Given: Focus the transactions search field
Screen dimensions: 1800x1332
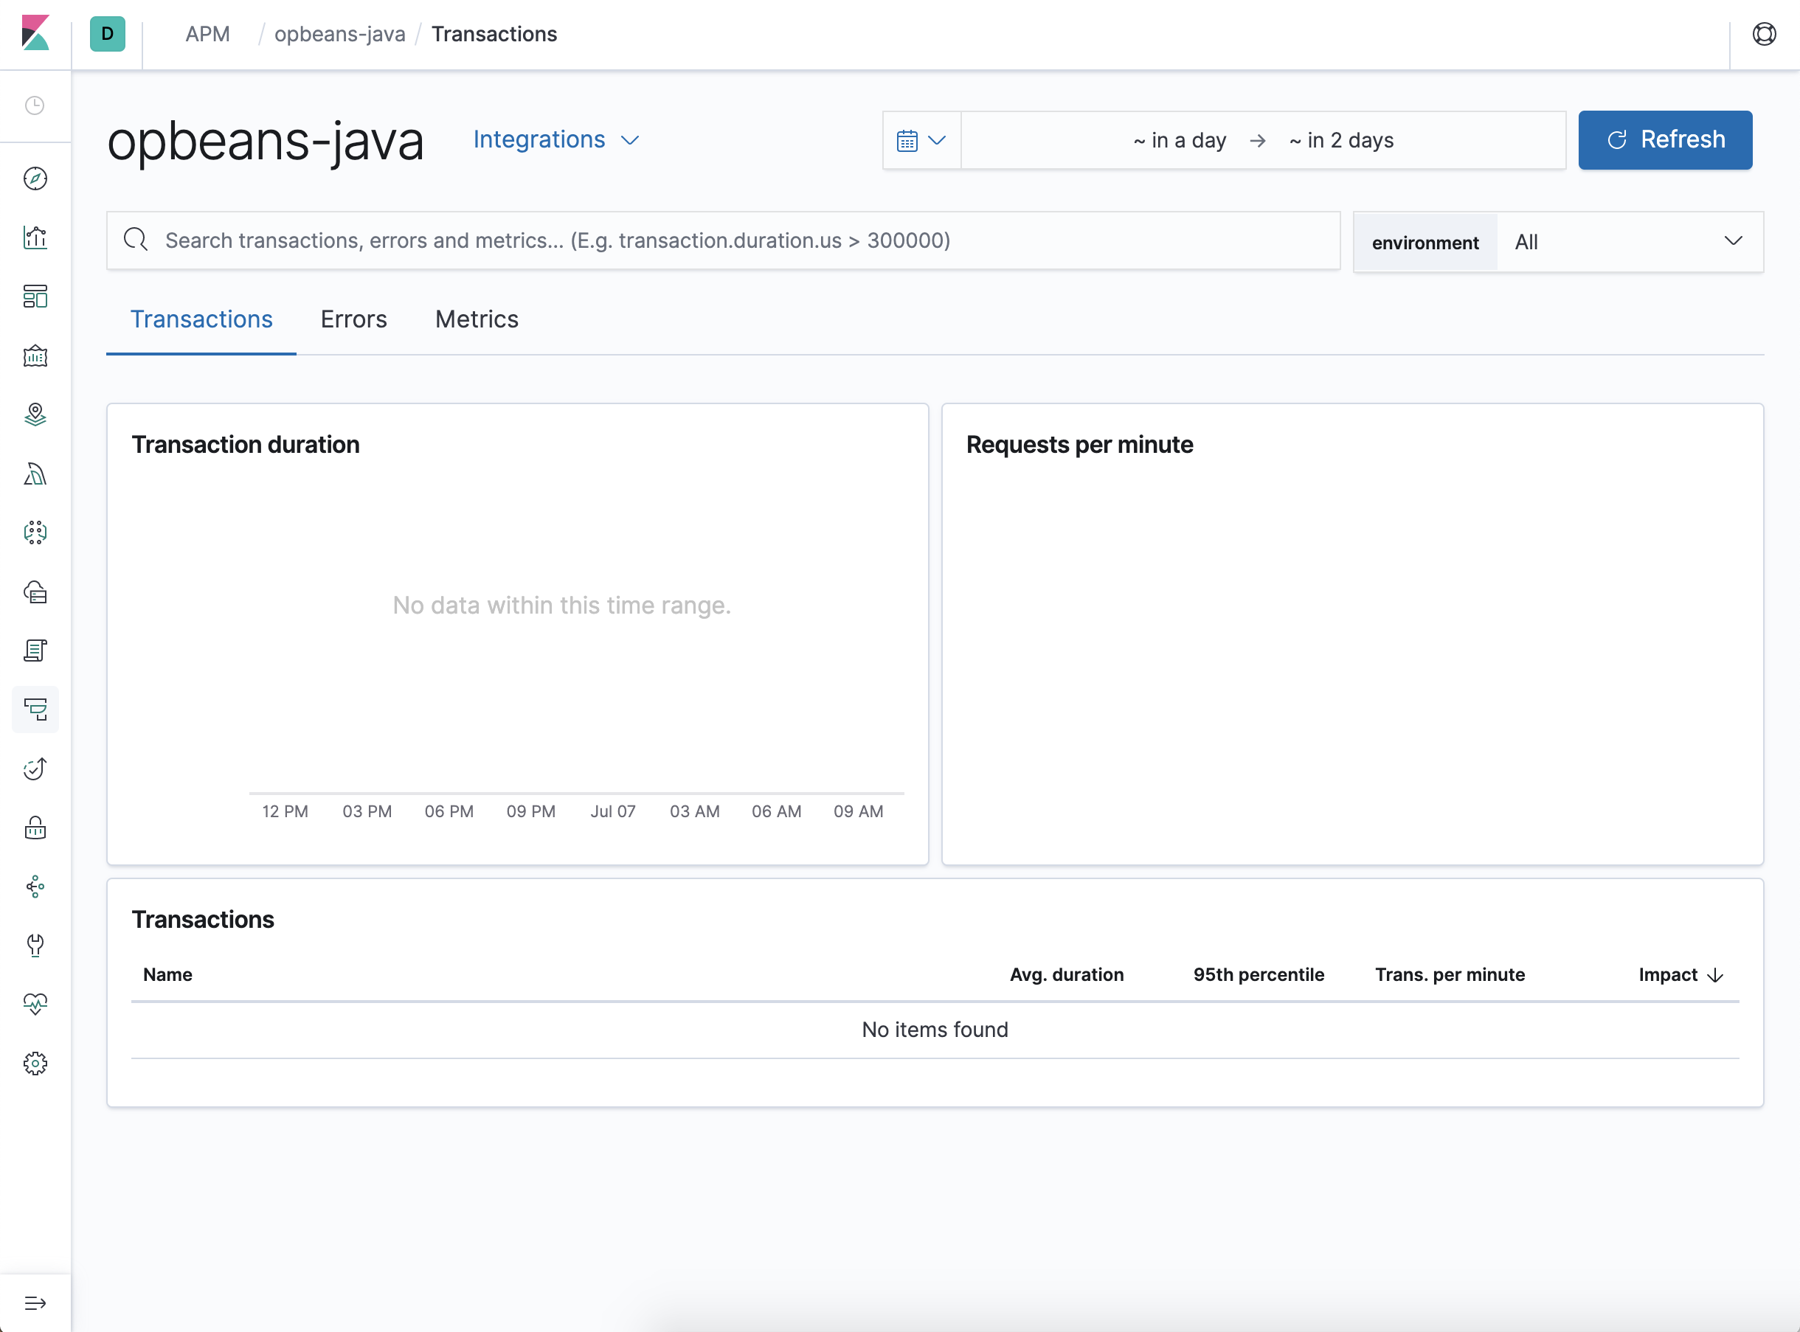Looking at the screenshot, I should [724, 240].
